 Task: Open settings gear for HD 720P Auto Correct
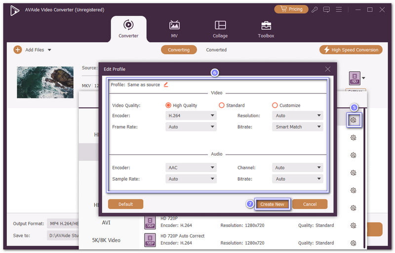(353, 243)
